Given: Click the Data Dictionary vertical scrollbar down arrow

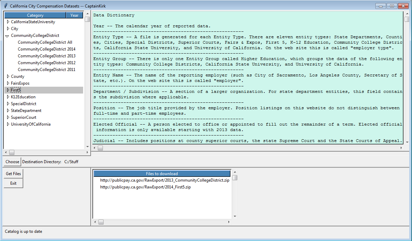Looking at the screenshot, I should coord(407,142).
